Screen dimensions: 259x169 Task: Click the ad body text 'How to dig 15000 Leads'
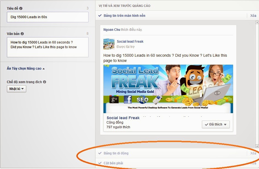pyautogui.click(x=165, y=58)
